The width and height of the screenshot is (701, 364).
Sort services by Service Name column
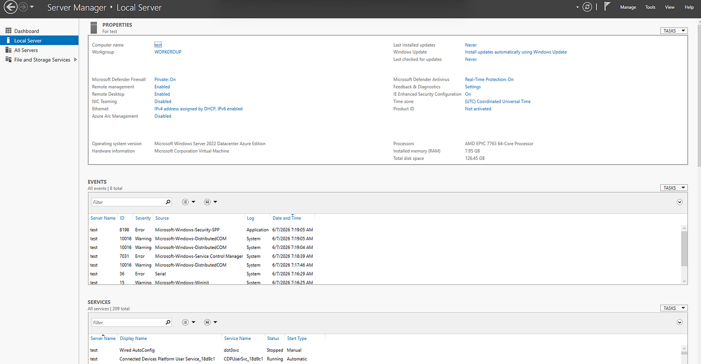pyautogui.click(x=237, y=338)
